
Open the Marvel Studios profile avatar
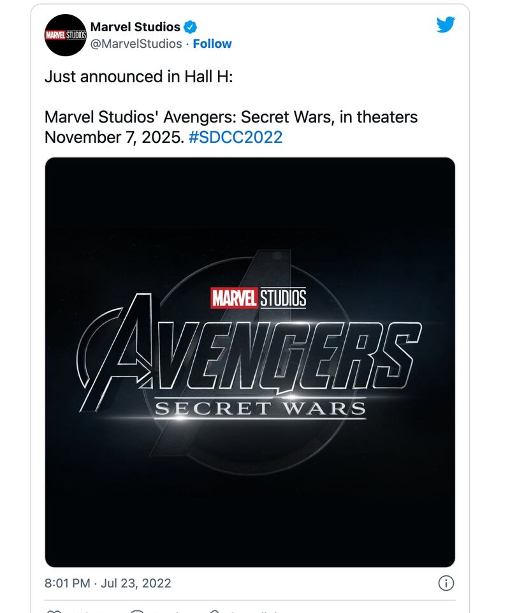point(65,35)
